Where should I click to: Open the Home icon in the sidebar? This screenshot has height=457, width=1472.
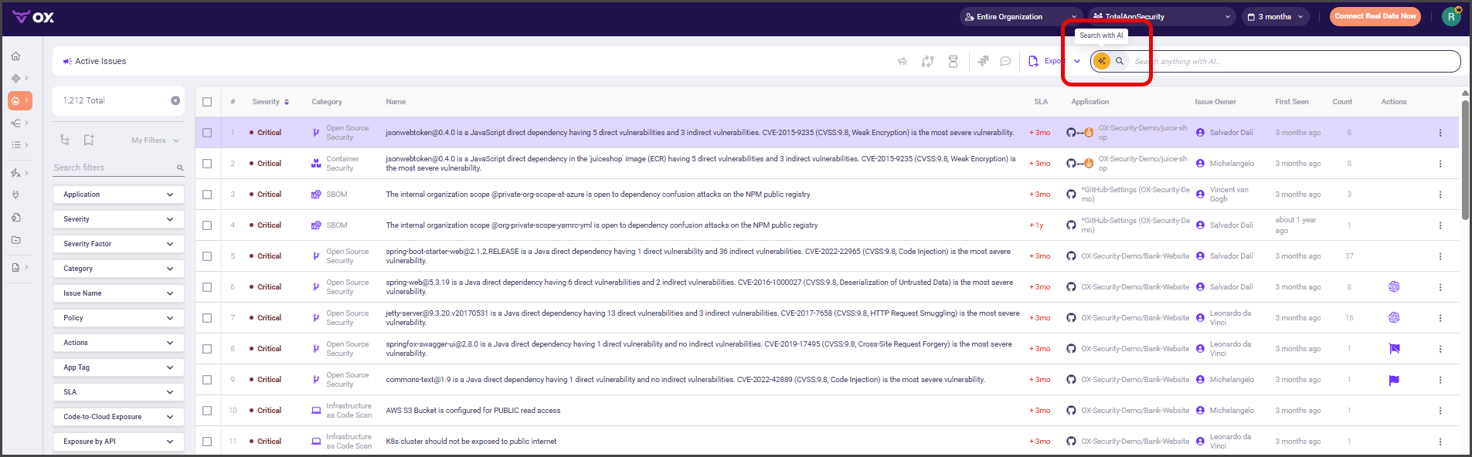tap(16, 56)
